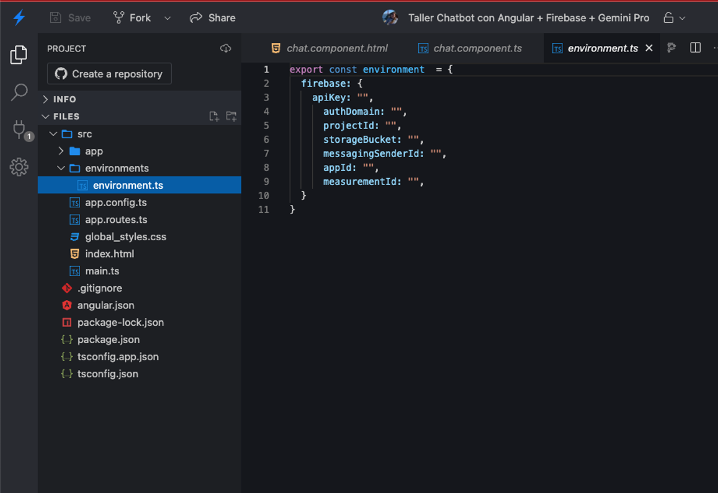Screen dimensions: 718x493
Task: Close the environment.ts tab
Action: tap(649, 48)
